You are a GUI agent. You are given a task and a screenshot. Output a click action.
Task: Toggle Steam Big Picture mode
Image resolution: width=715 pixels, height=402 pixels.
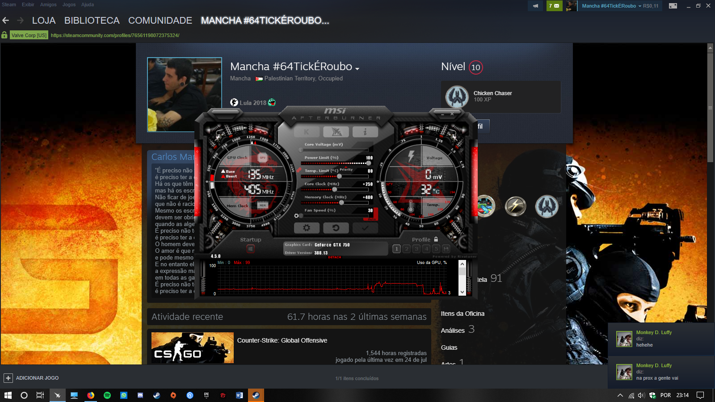[x=673, y=6]
